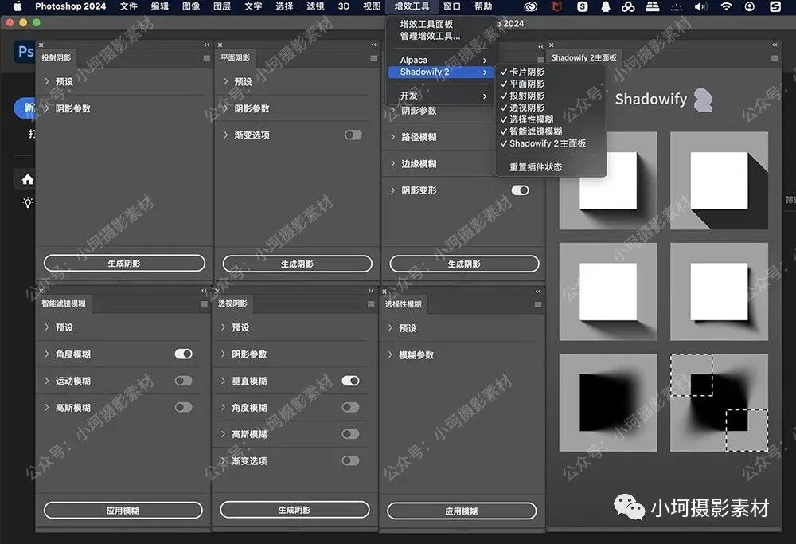The height and width of the screenshot is (544, 796).
Task: Enable 高斯模糊 toggle in 透视阴影 panel
Action: tap(351, 434)
